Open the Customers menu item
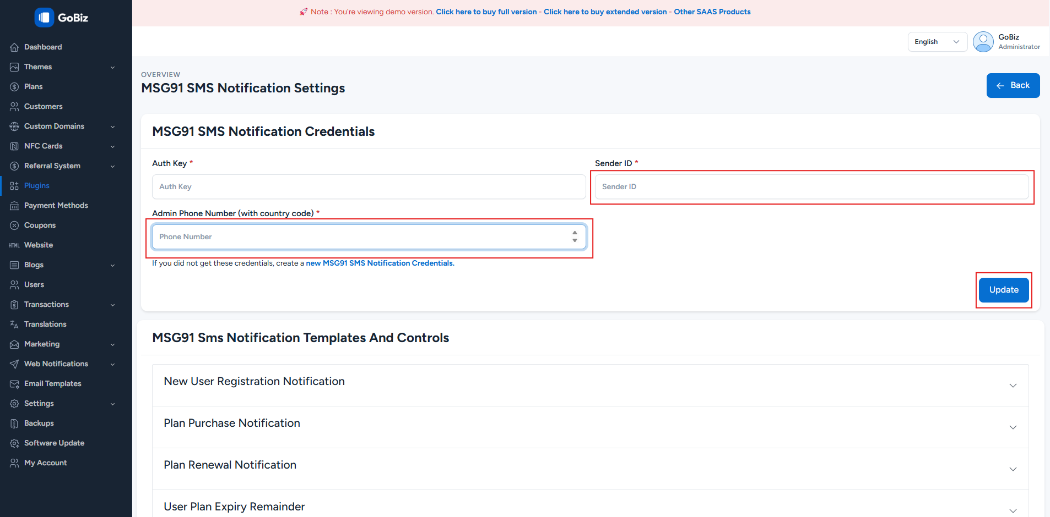This screenshot has height=517, width=1050. 43,107
